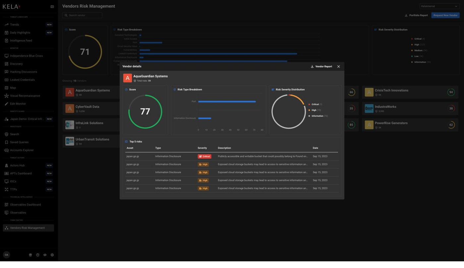464x268 pixels.
Task: Click the Independence Blue Cross monitor icon
Action: click(6, 56)
